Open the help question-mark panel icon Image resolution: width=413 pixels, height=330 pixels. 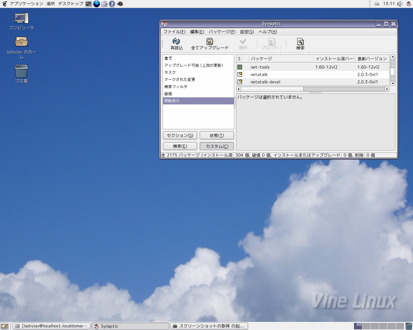click(x=112, y=4)
